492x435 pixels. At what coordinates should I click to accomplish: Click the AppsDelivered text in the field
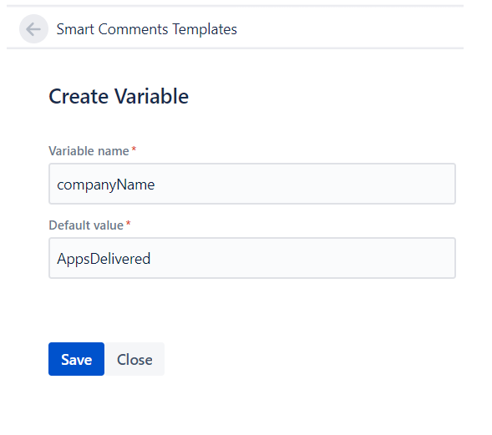[x=104, y=259]
